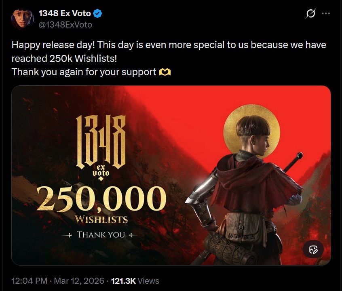Open the 250,000 Wishlists image

[171, 175]
